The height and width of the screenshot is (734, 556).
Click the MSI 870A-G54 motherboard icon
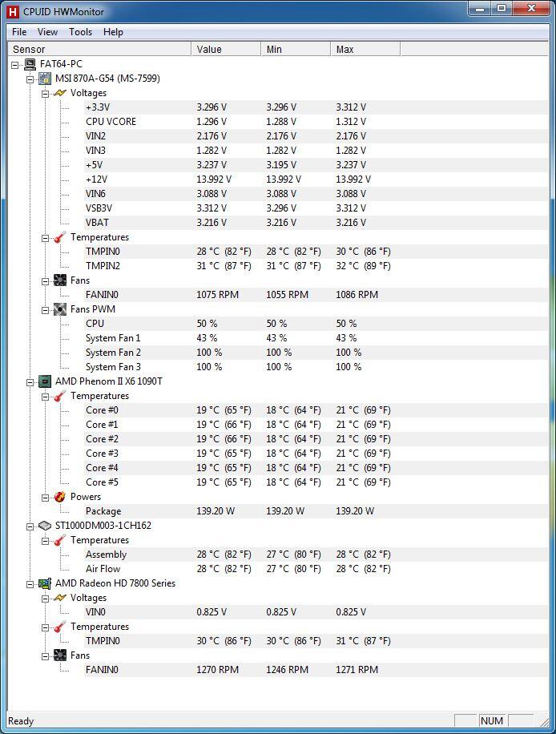click(x=45, y=79)
